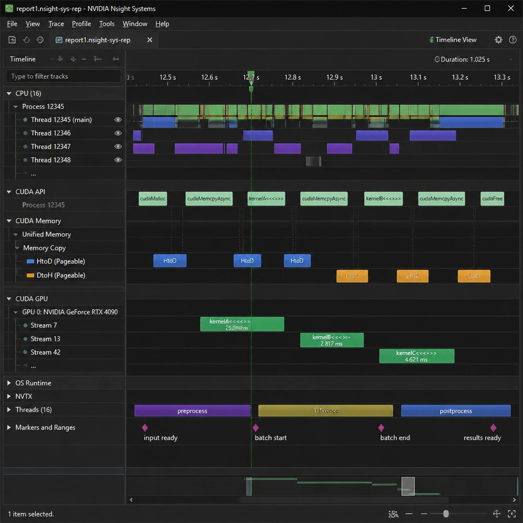Open the Tools menu
This screenshot has width=523, height=523.
[107, 23]
